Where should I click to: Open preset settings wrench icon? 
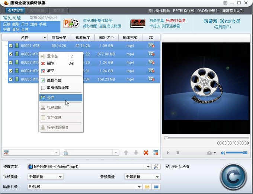click(156, 166)
